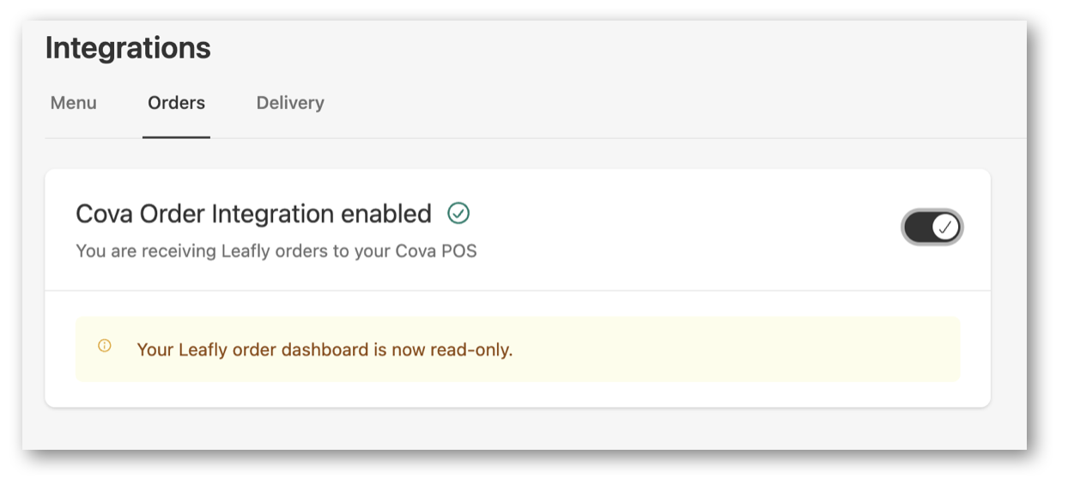Select the Integrations page heading
Screen dimensions: 1068x503
point(128,47)
